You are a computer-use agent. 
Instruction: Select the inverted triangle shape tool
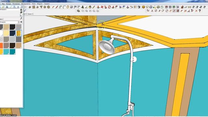pyautogui.click(x=41, y=7)
